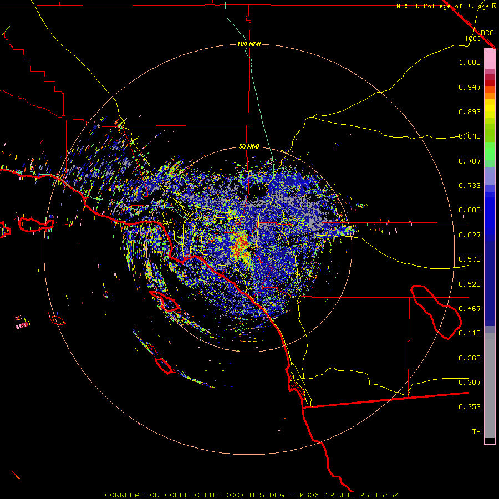Click the 0.467 scale value
This screenshot has height=499, width=499.
click(x=470, y=309)
